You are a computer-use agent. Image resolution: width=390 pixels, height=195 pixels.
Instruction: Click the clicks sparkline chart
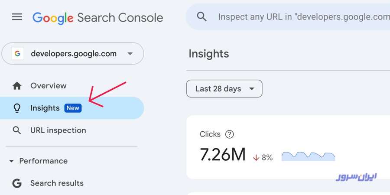(308, 156)
